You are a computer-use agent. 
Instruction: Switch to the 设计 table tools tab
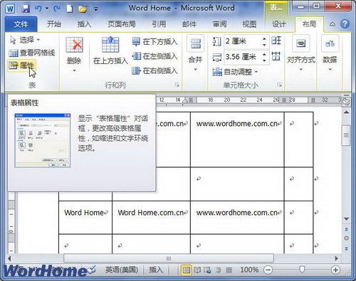279,24
